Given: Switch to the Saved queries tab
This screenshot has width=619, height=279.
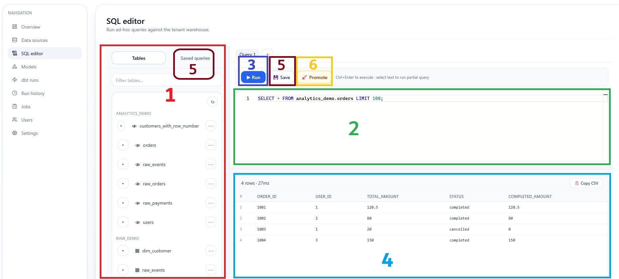Looking at the screenshot, I should tap(195, 58).
